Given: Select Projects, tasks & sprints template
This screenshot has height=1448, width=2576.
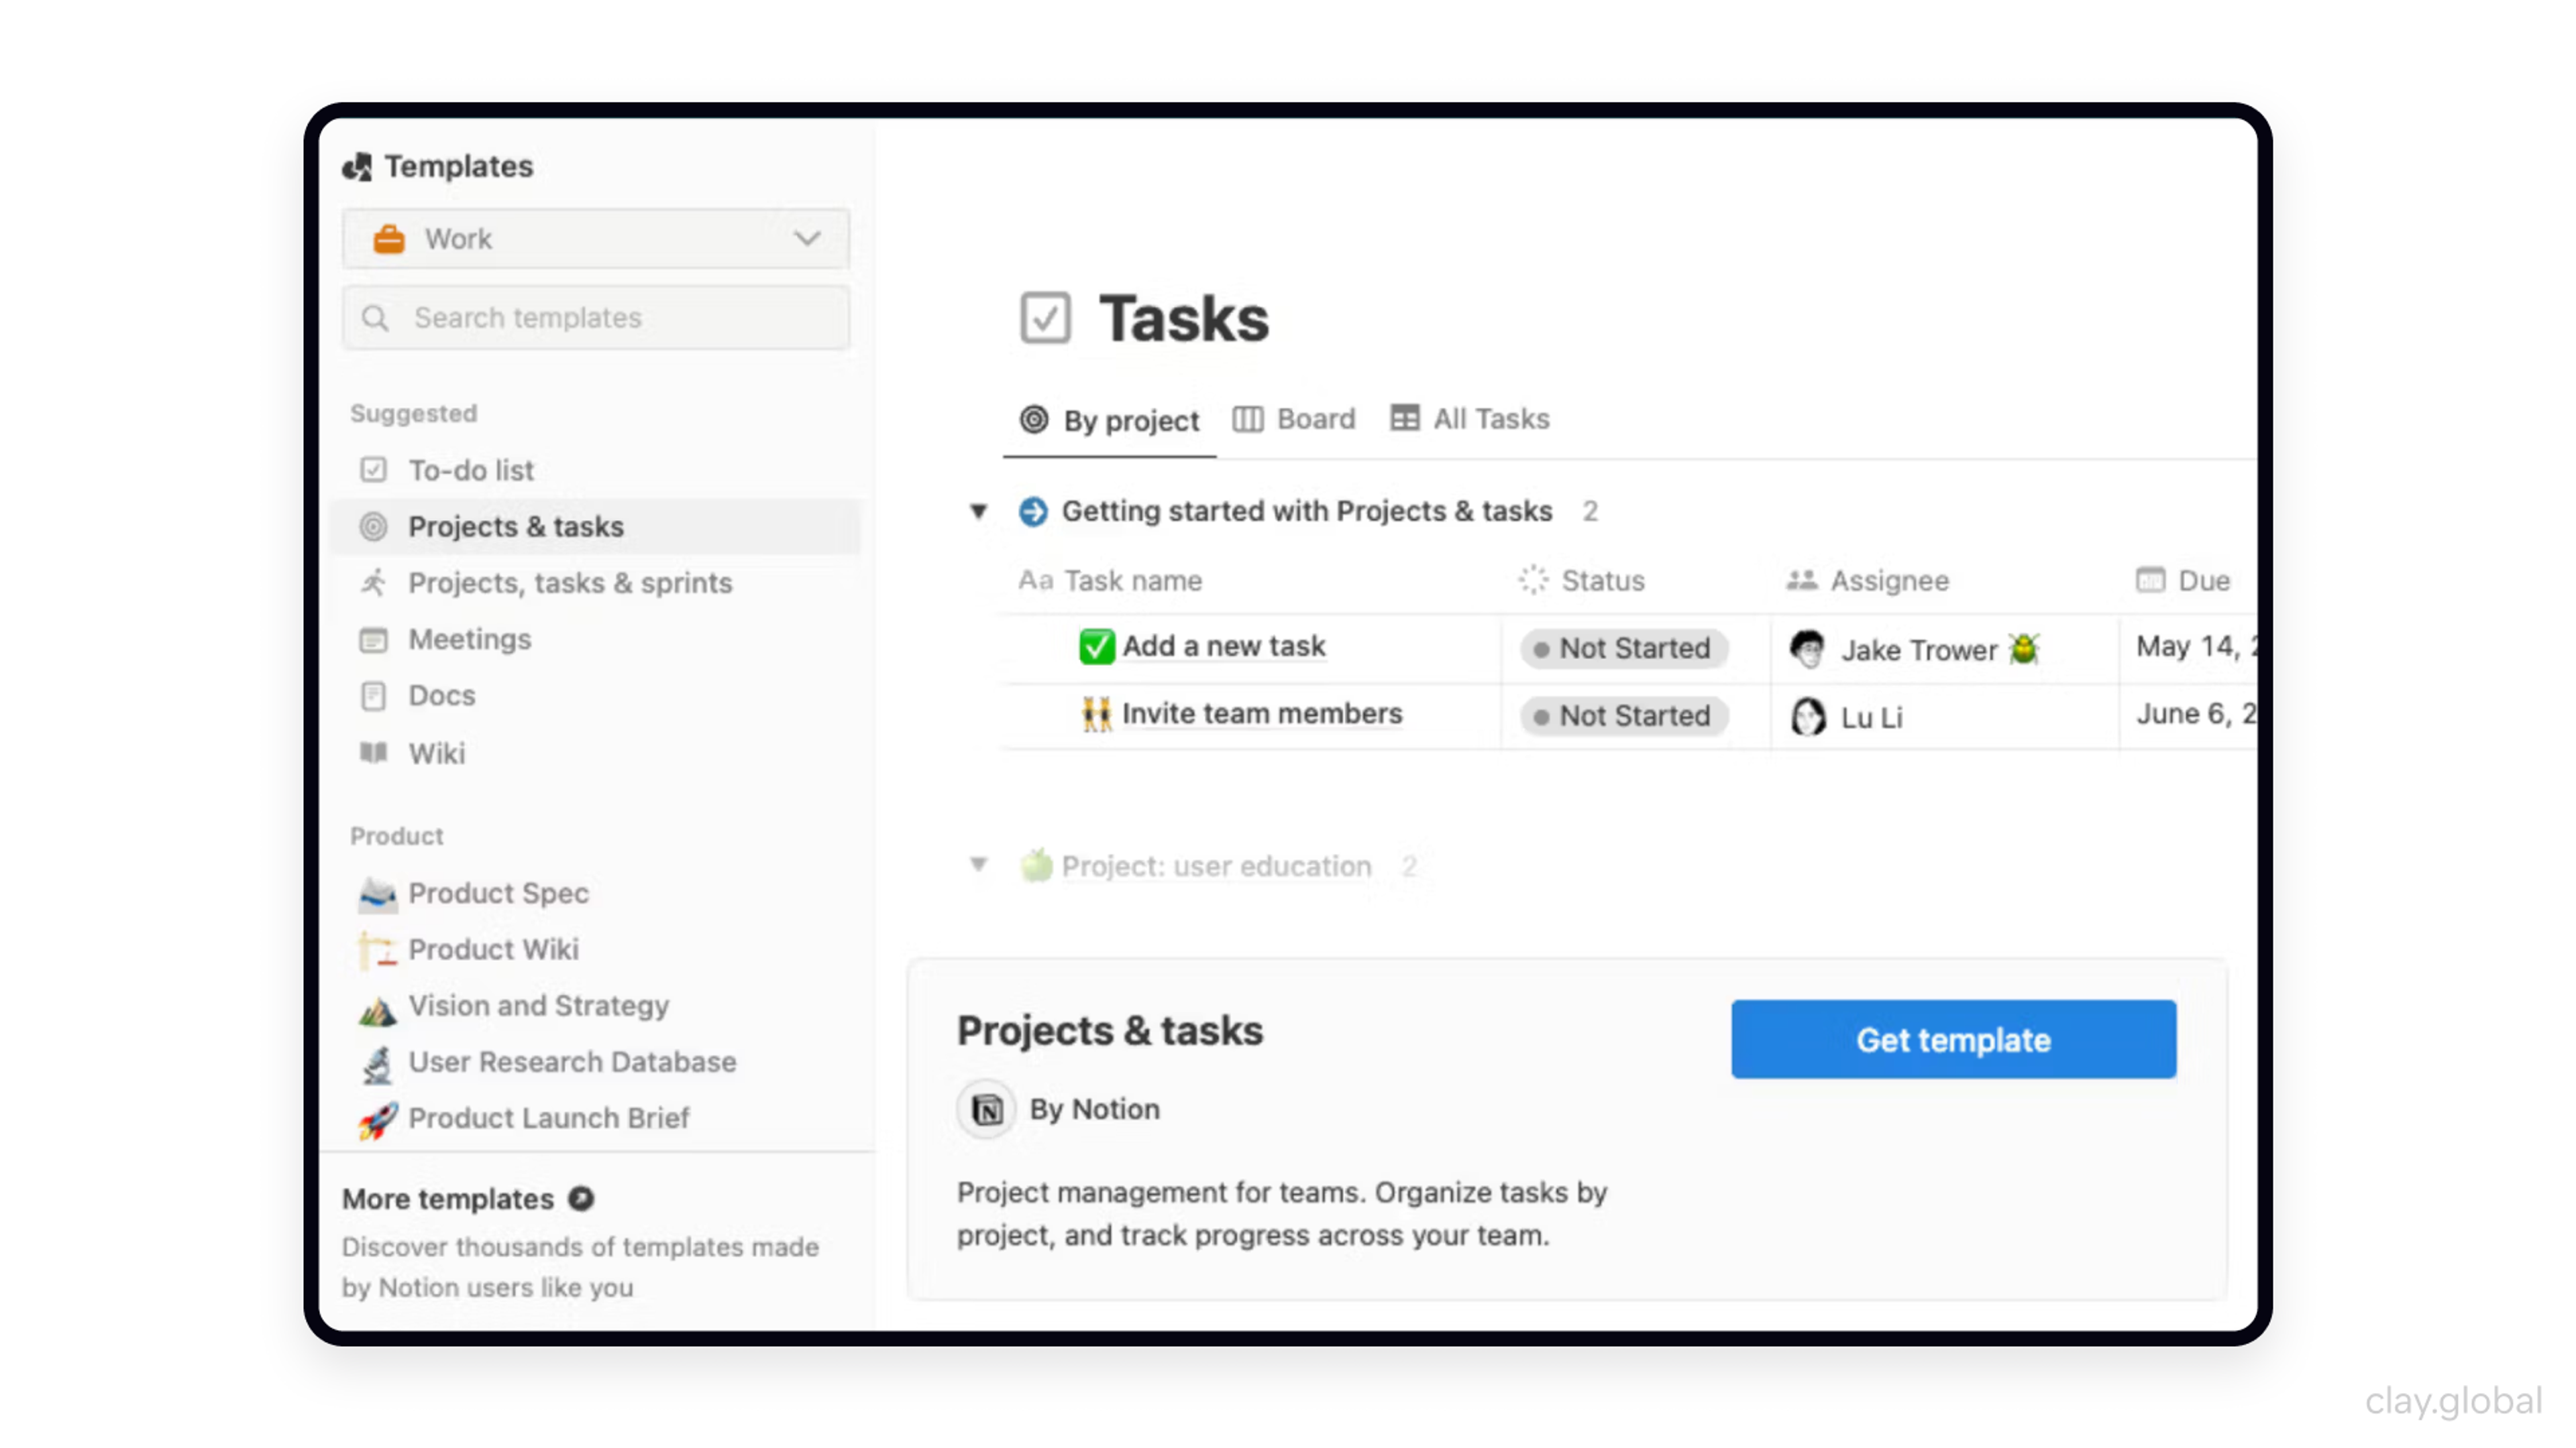Looking at the screenshot, I should tap(570, 583).
